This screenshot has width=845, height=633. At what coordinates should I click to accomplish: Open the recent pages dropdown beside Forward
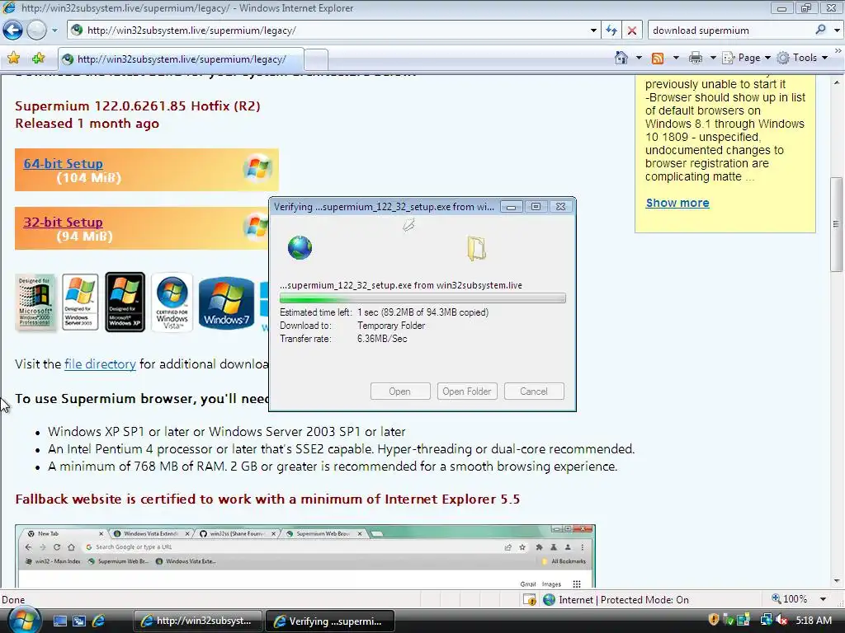coord(54,30)
